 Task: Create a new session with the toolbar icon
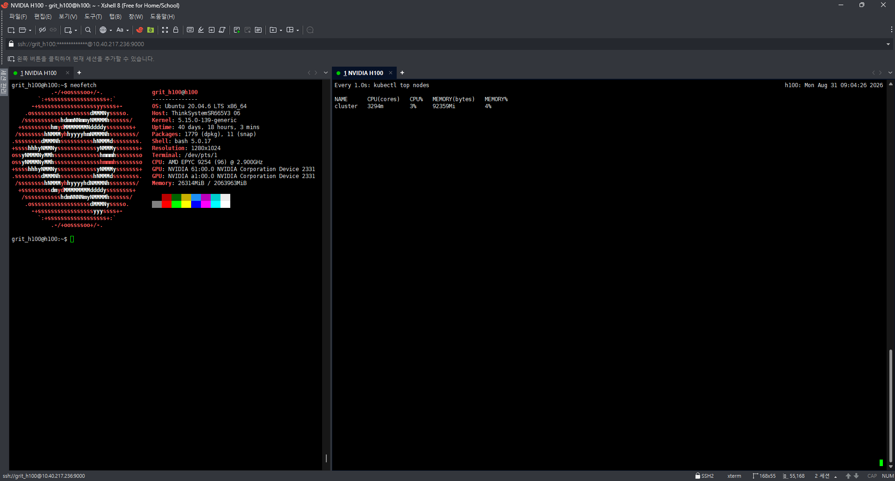11,30
